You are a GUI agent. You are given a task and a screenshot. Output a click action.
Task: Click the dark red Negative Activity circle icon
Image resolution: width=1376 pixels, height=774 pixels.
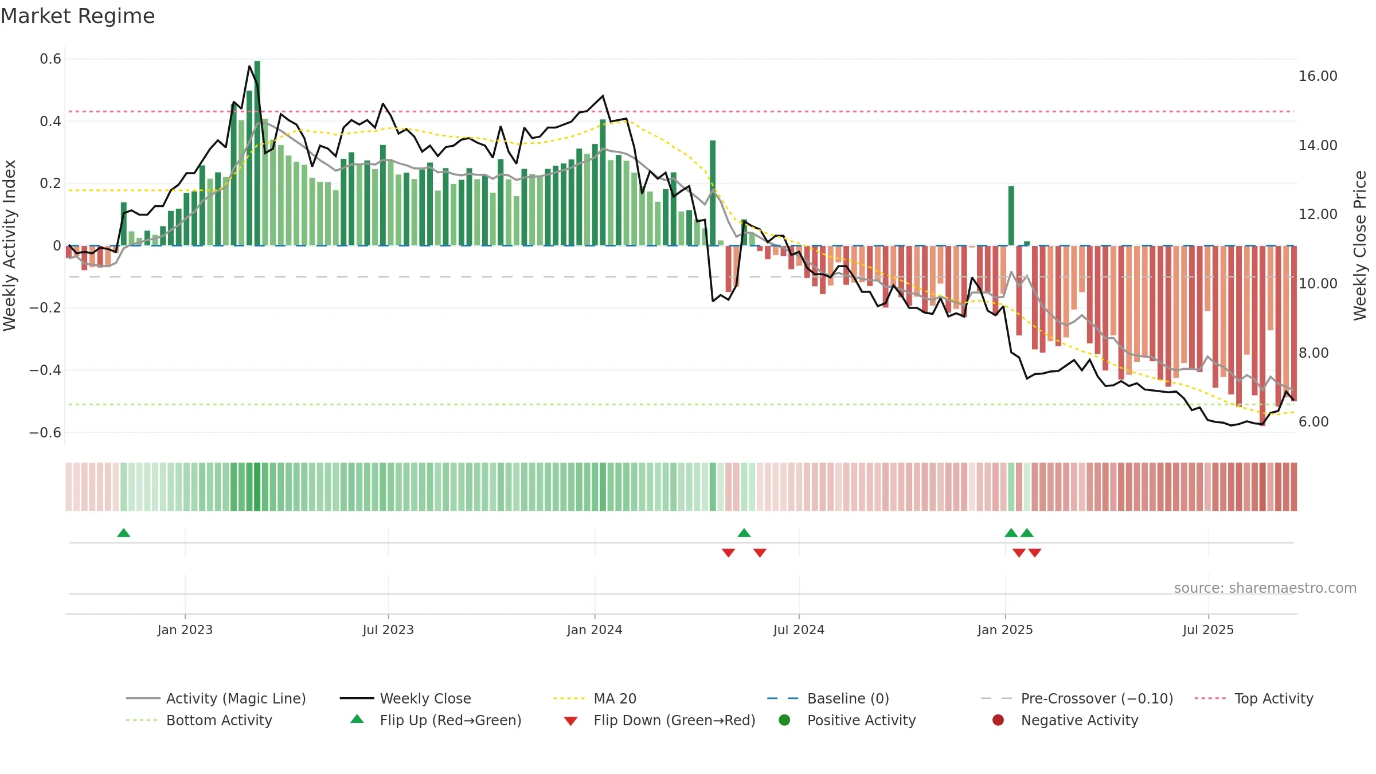[998, 720]
